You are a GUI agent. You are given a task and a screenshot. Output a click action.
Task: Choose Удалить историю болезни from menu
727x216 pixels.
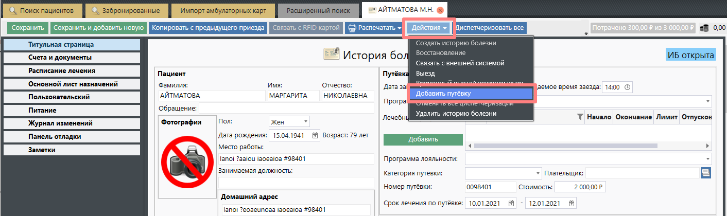pyautogui.click(x=456, y=113)
